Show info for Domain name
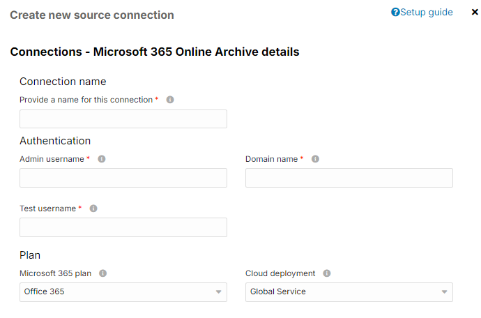 click(315, 159)
